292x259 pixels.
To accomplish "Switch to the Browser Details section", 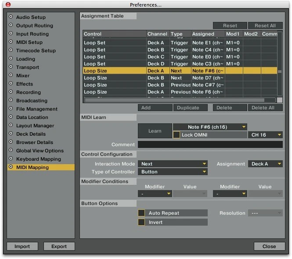I will (34, 142).
